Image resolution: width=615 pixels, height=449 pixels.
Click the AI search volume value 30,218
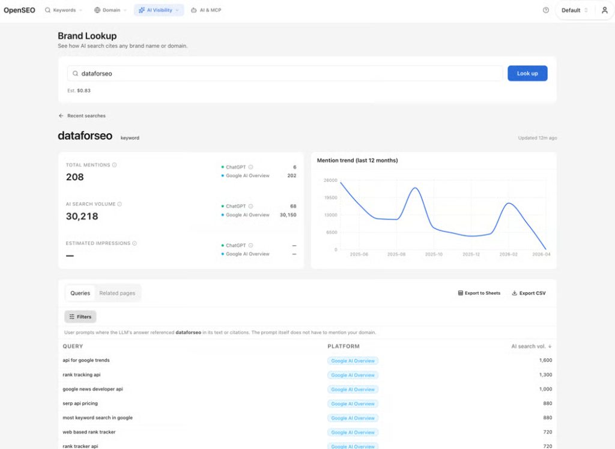pyautogui.click(x=82, y=216)
